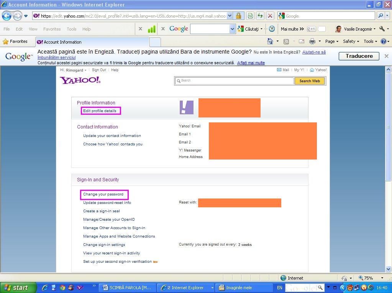Focus the IE Google search box

coord(326,16)
